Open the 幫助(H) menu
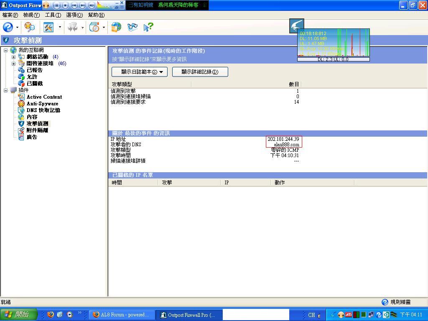The image size is (428, 321). (96, 15)
